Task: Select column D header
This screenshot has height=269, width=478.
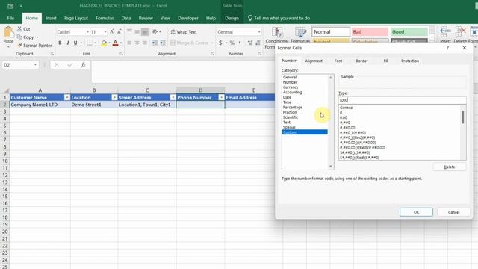Action: [x=201, y=90]
